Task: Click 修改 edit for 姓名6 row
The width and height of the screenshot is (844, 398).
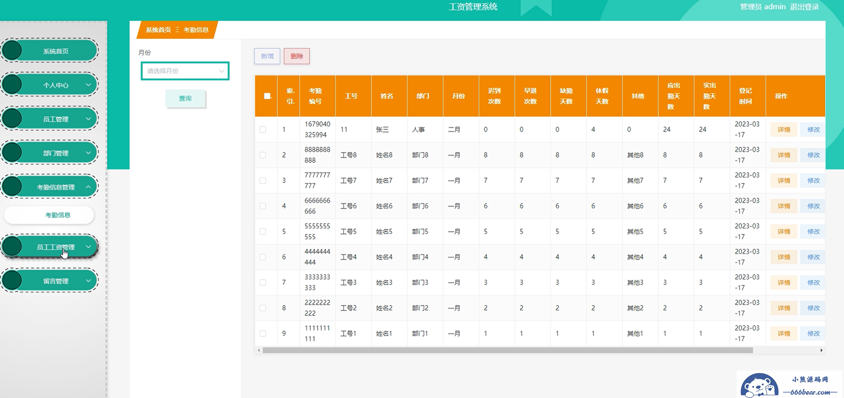Action: (813, 206)
